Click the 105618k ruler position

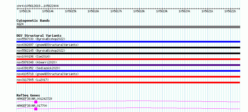pyautogui.click(x=139, y=11)
